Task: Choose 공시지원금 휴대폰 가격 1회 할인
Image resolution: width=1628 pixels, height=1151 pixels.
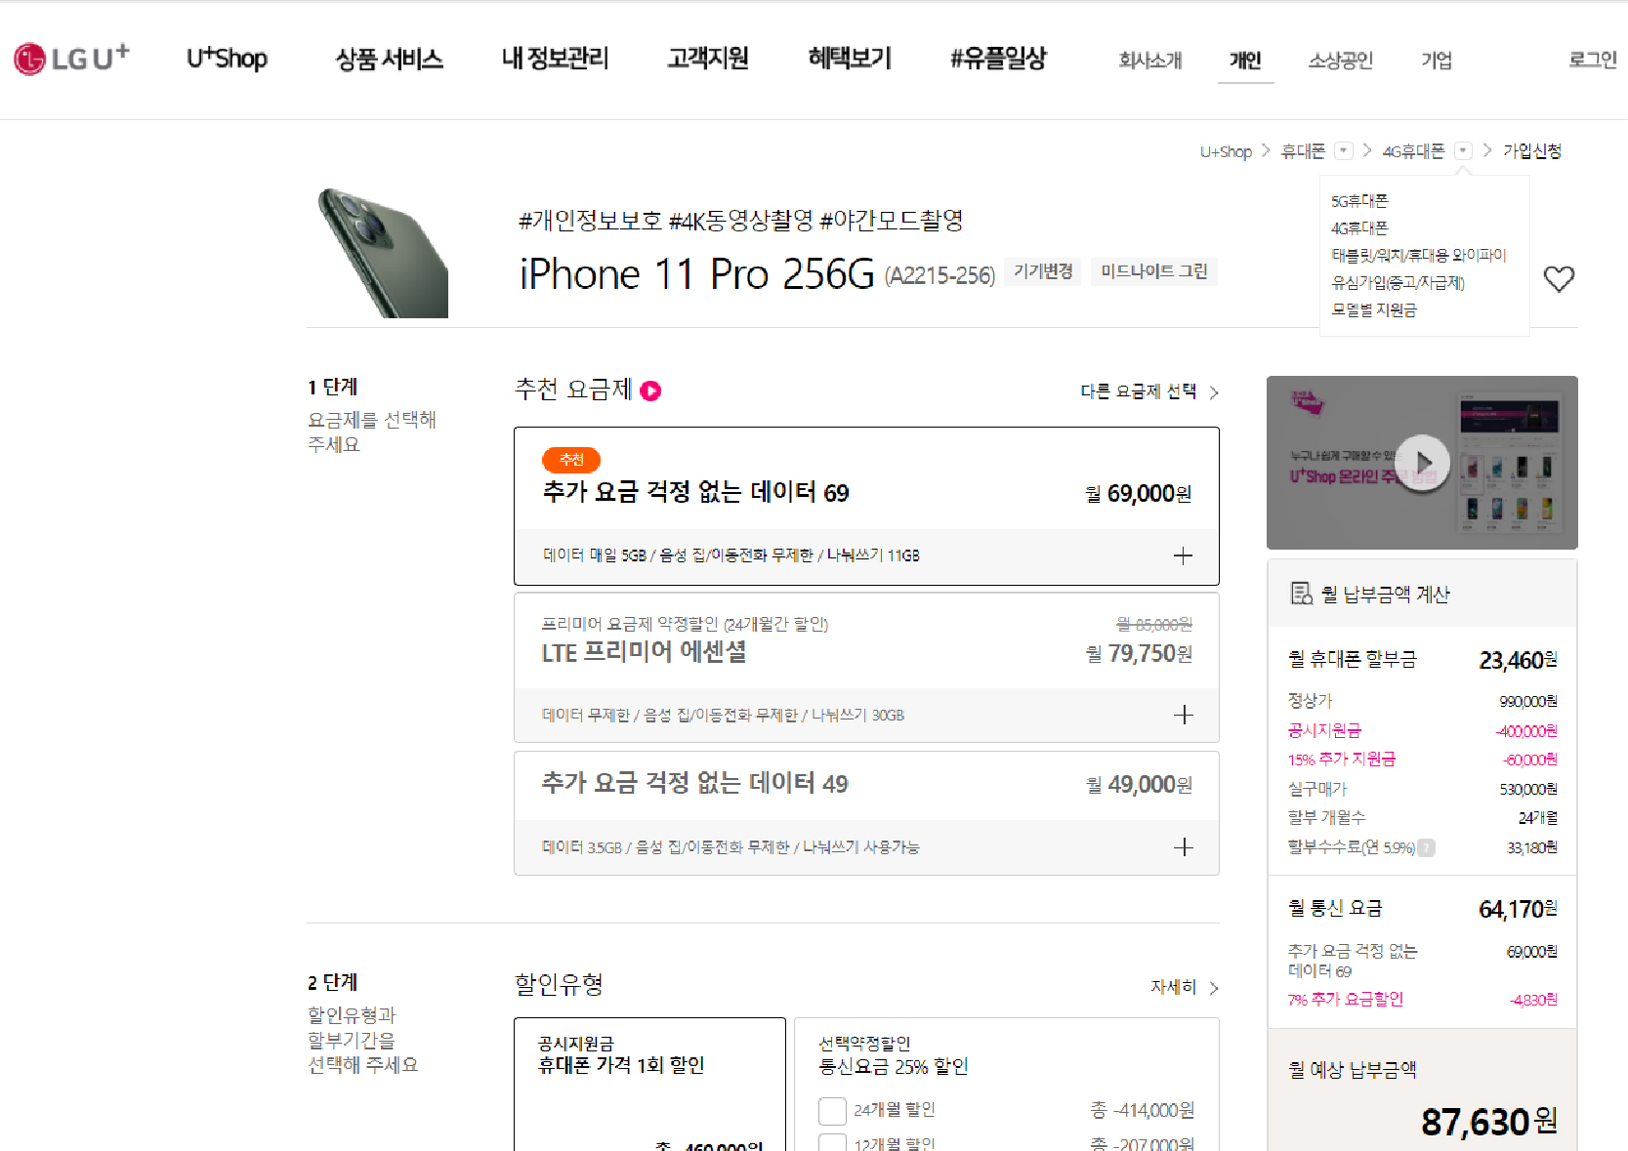Action: click(x=649, y=1084)
